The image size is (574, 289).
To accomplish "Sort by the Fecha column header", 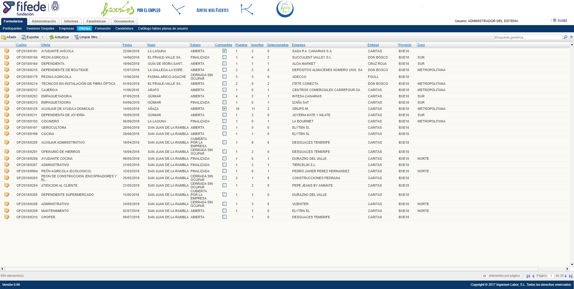I will point(127,45).
